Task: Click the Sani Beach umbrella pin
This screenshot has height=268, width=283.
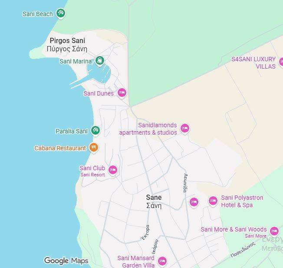Action: (x=61, y=13)
